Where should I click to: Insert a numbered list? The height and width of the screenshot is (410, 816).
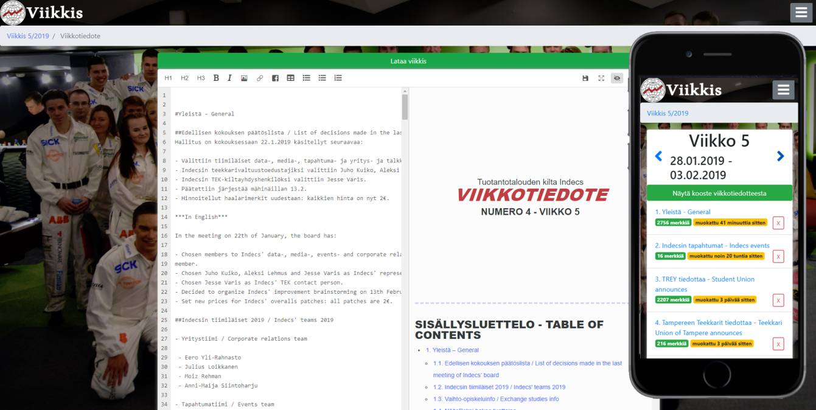tap(338, 78)
